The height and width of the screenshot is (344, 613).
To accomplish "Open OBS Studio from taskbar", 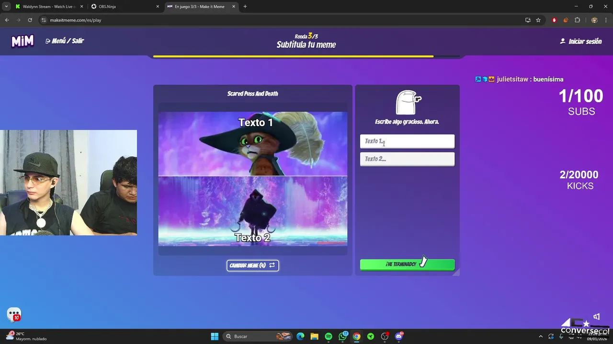I will 385,336.
